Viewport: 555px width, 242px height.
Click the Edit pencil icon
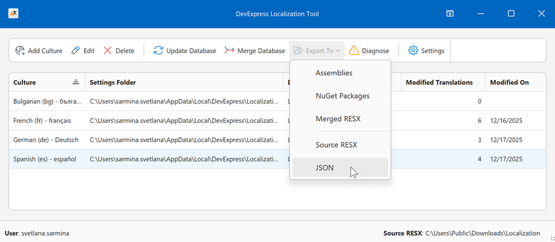tap(75, 50)
